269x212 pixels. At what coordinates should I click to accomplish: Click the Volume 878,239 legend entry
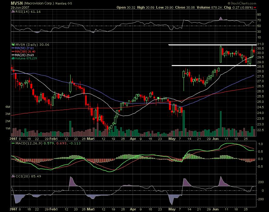[x=26, y=58]
